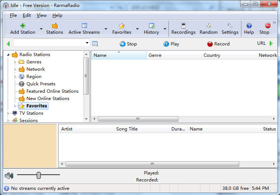Show Active Streams from the toolbar
Image resolution: width=280 pixels, height=195 pixels.
84,26
